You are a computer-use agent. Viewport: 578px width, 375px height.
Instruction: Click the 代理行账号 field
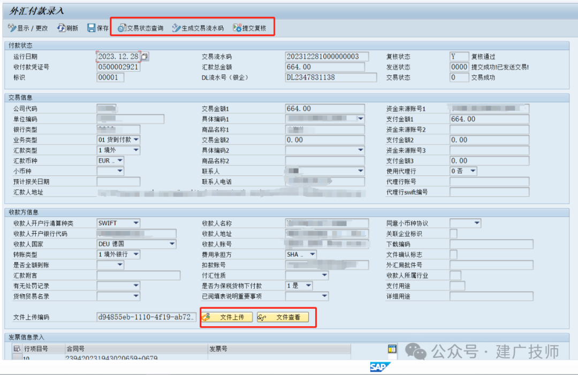489,181
